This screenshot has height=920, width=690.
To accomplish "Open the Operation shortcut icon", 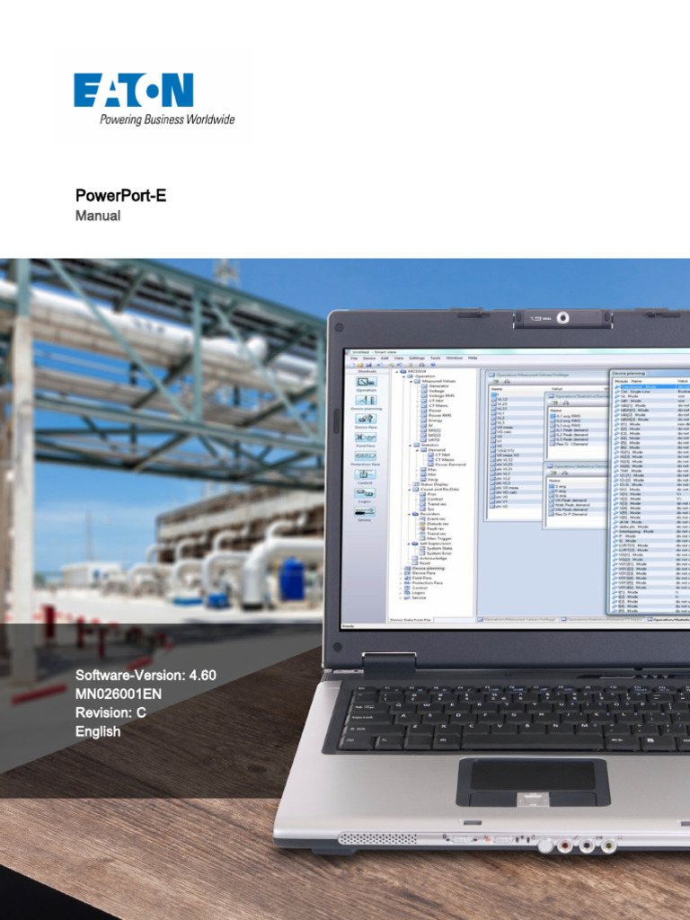I will [367, 381].
